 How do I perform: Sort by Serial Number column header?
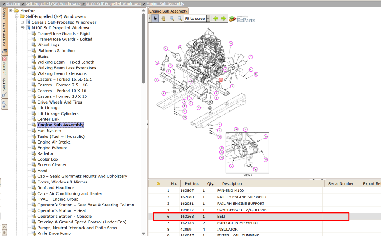point(341,184)
